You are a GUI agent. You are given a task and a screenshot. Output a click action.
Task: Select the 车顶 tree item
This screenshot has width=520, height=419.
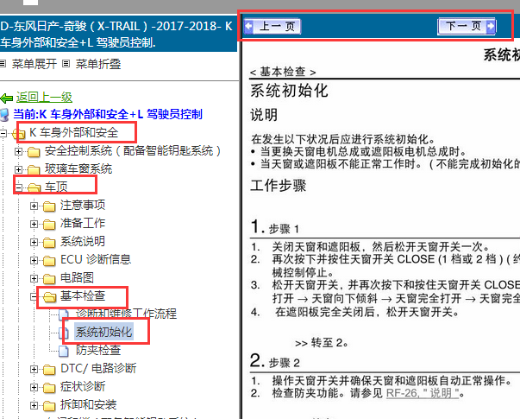(56, 187)
